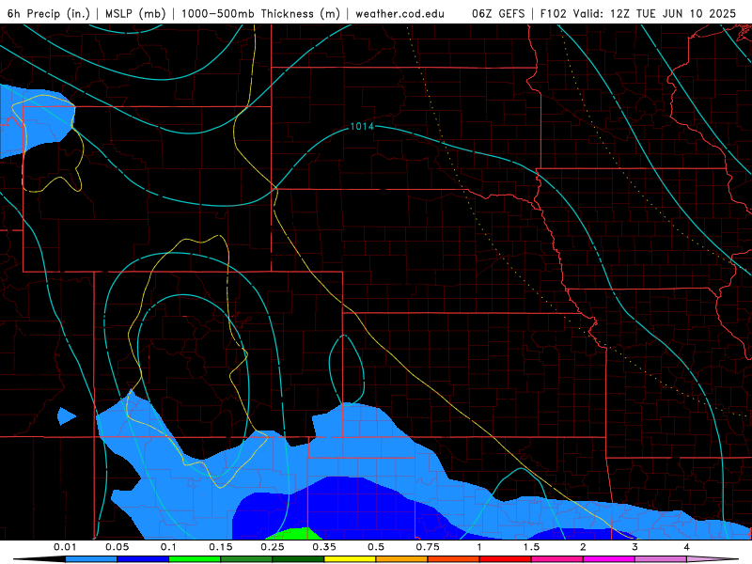Click the small green precipitation patch on the map
Viewport: 752px width, 564px height.
(293, 534)
